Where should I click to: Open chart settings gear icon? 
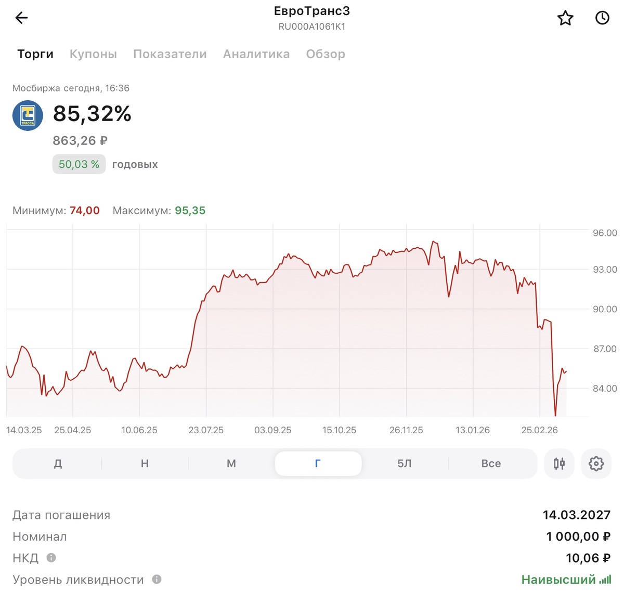click(x=596, y=463)
